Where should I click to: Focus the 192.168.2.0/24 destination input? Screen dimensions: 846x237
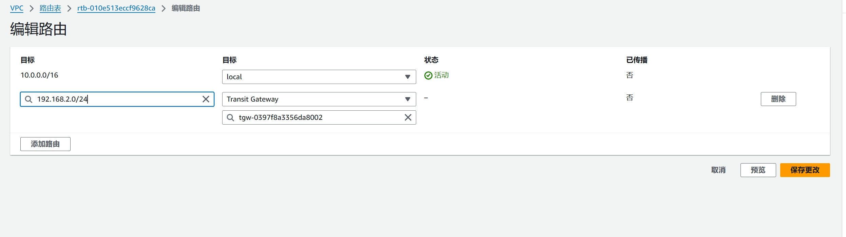pyautogui.click(x=117, y=99)
